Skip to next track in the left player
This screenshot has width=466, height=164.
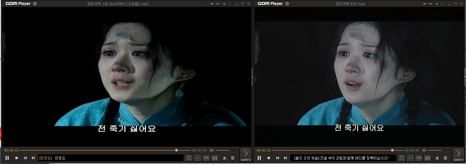point(33,158)
